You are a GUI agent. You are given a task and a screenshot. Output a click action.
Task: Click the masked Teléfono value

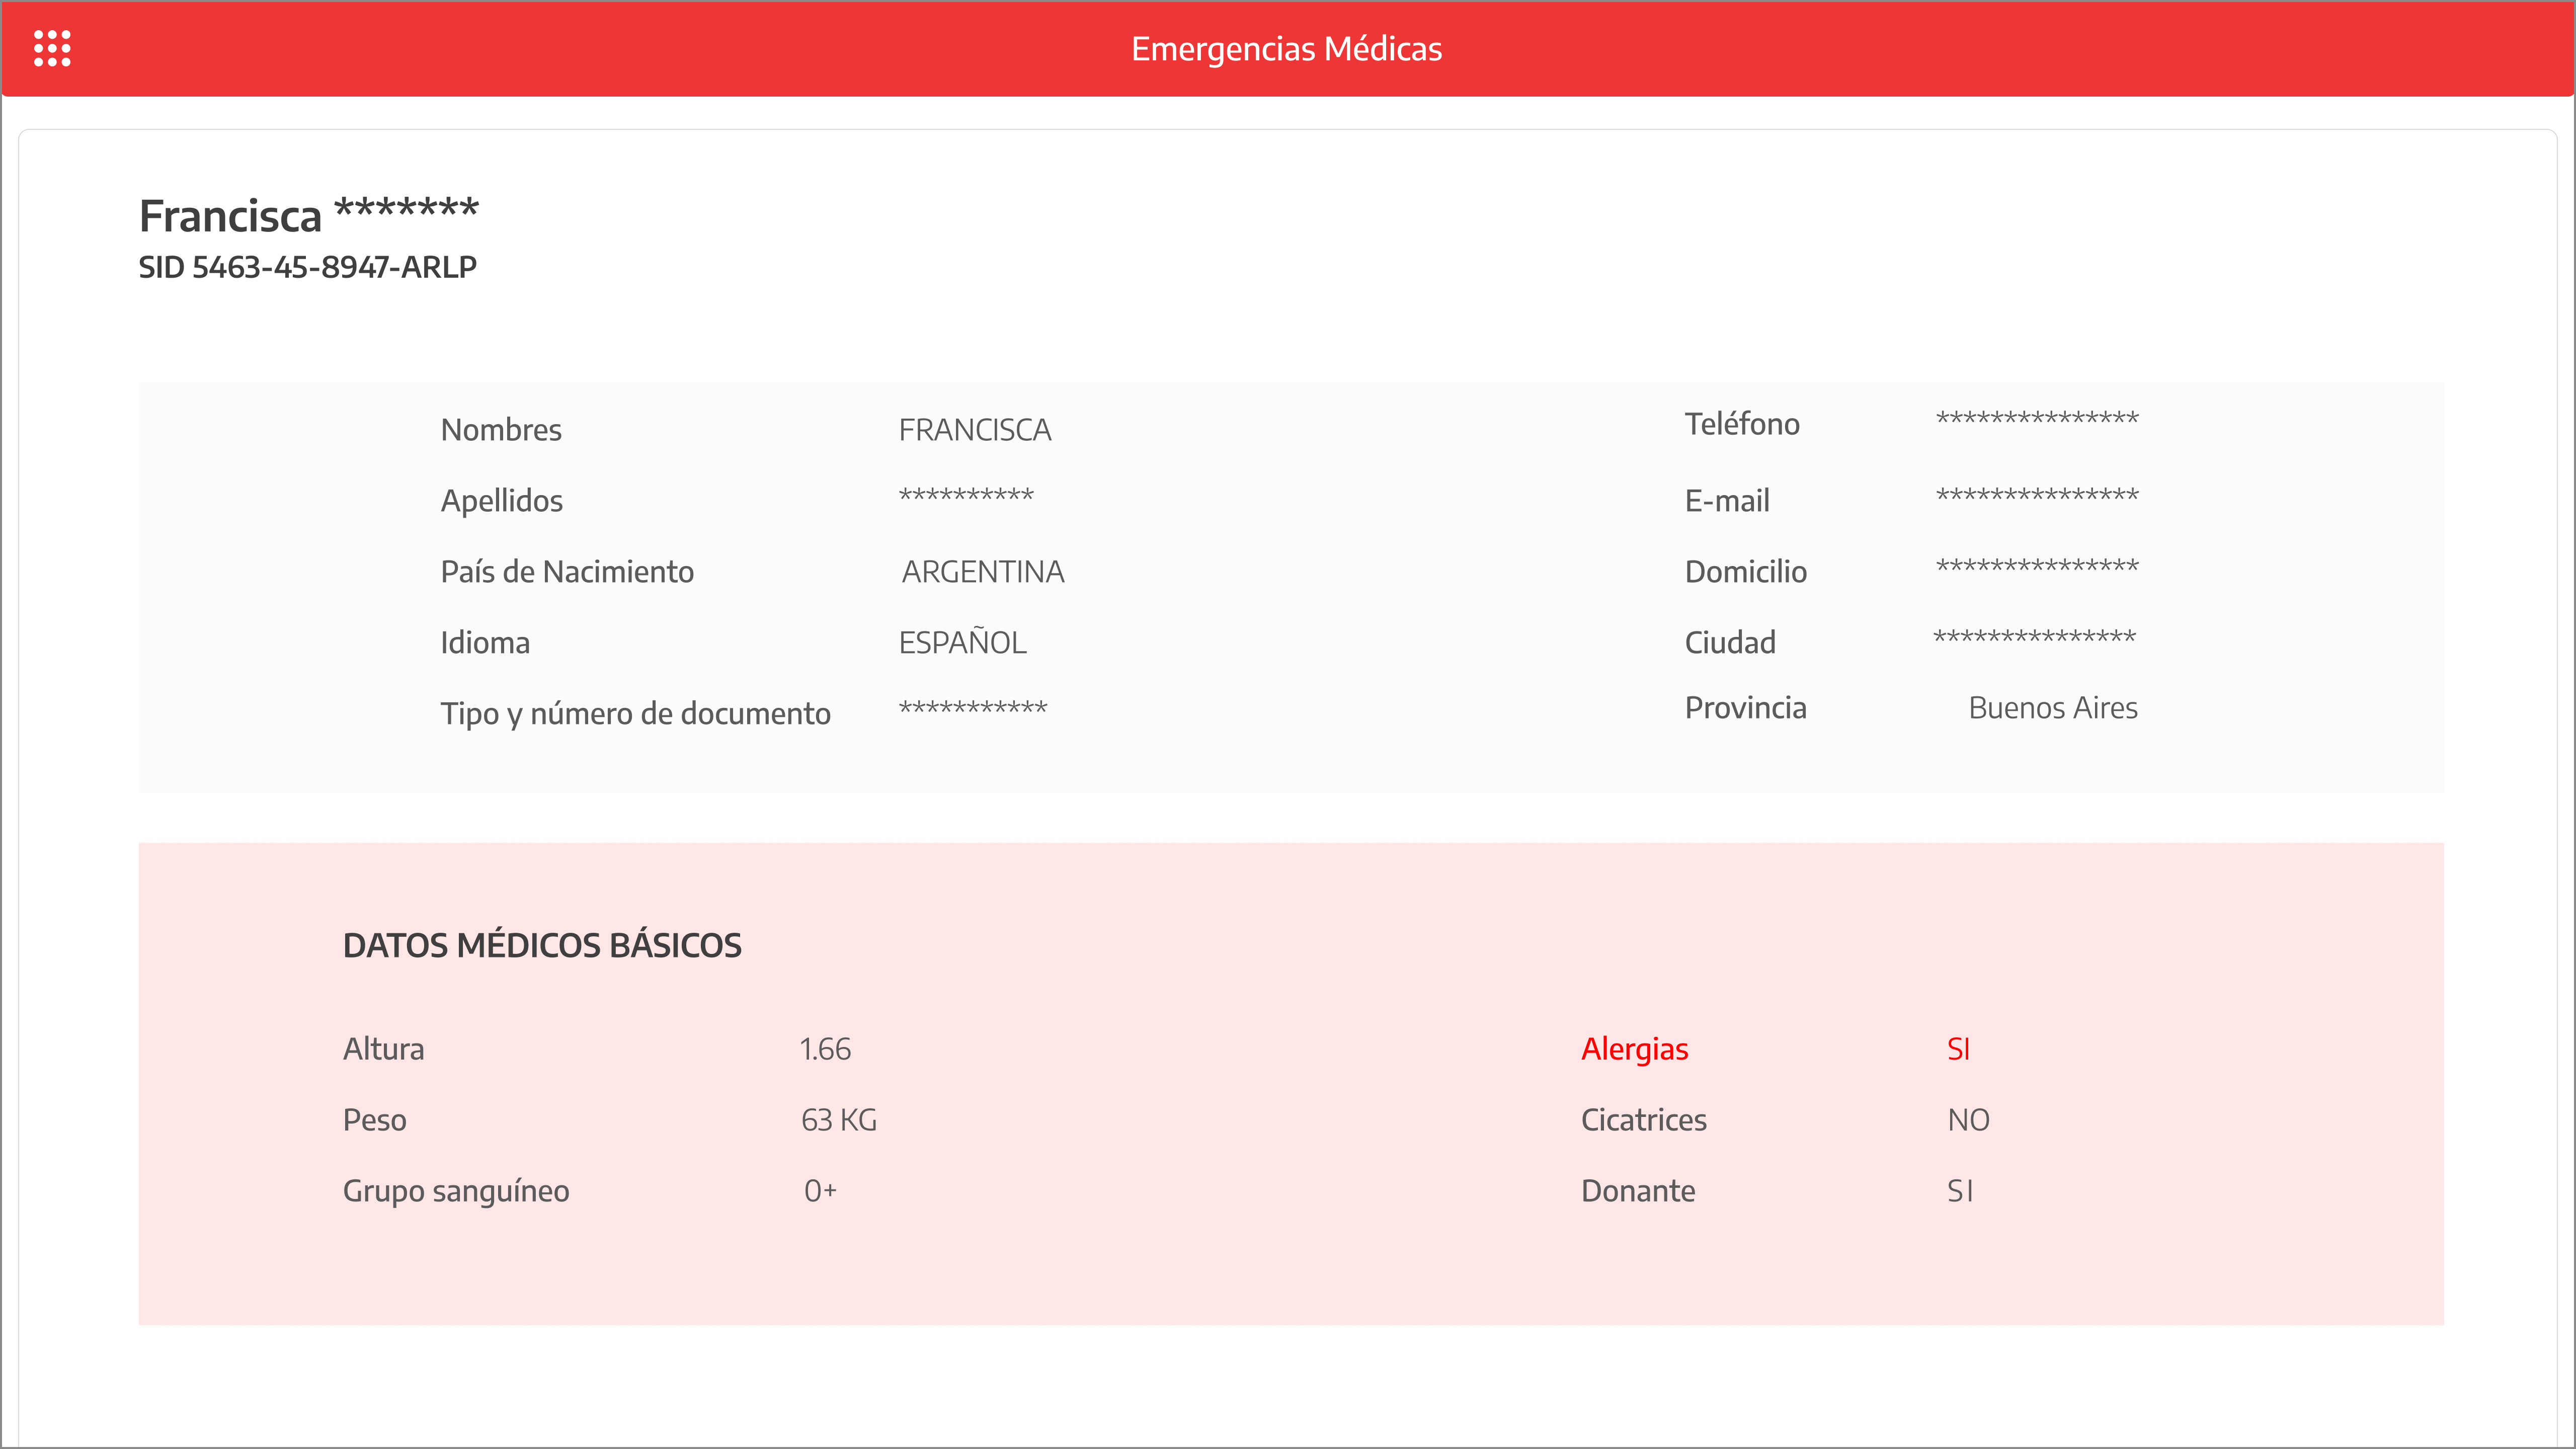tap(2036, 420)
